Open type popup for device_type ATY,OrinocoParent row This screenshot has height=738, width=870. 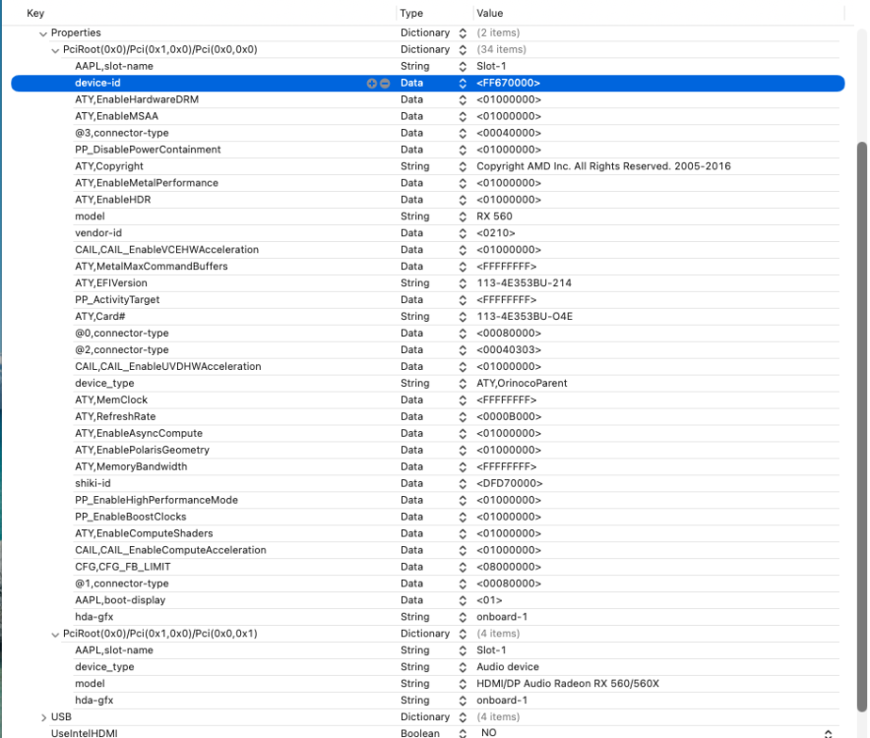coord(463,384)
